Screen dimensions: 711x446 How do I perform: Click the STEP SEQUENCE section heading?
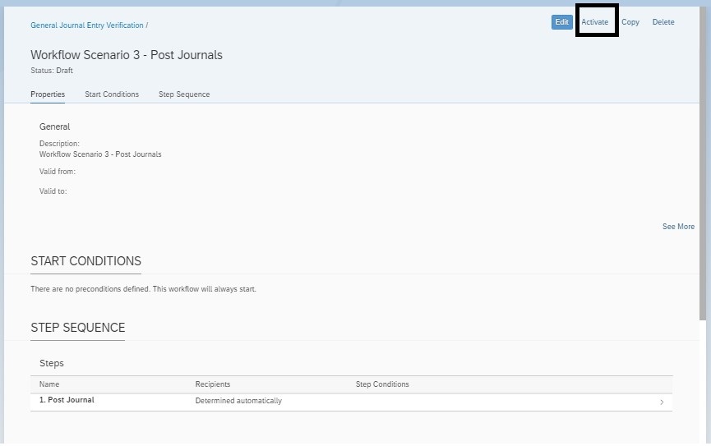[77, 328]
